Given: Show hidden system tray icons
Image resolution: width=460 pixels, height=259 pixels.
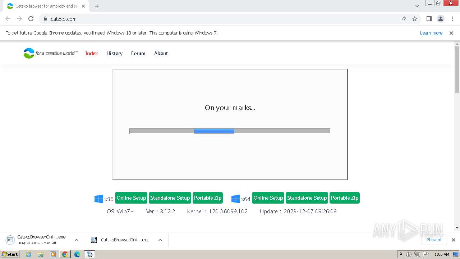Looking at the screenshot, I should (401, 254).
